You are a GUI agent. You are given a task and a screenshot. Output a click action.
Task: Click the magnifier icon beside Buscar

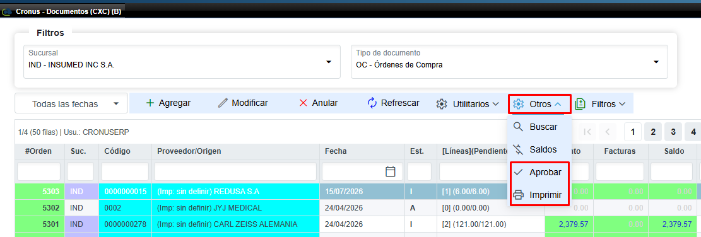coord(518,127)
